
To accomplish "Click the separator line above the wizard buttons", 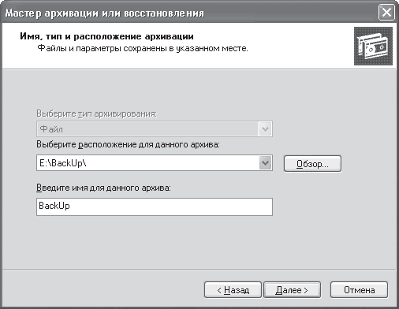I will [199, 270].
